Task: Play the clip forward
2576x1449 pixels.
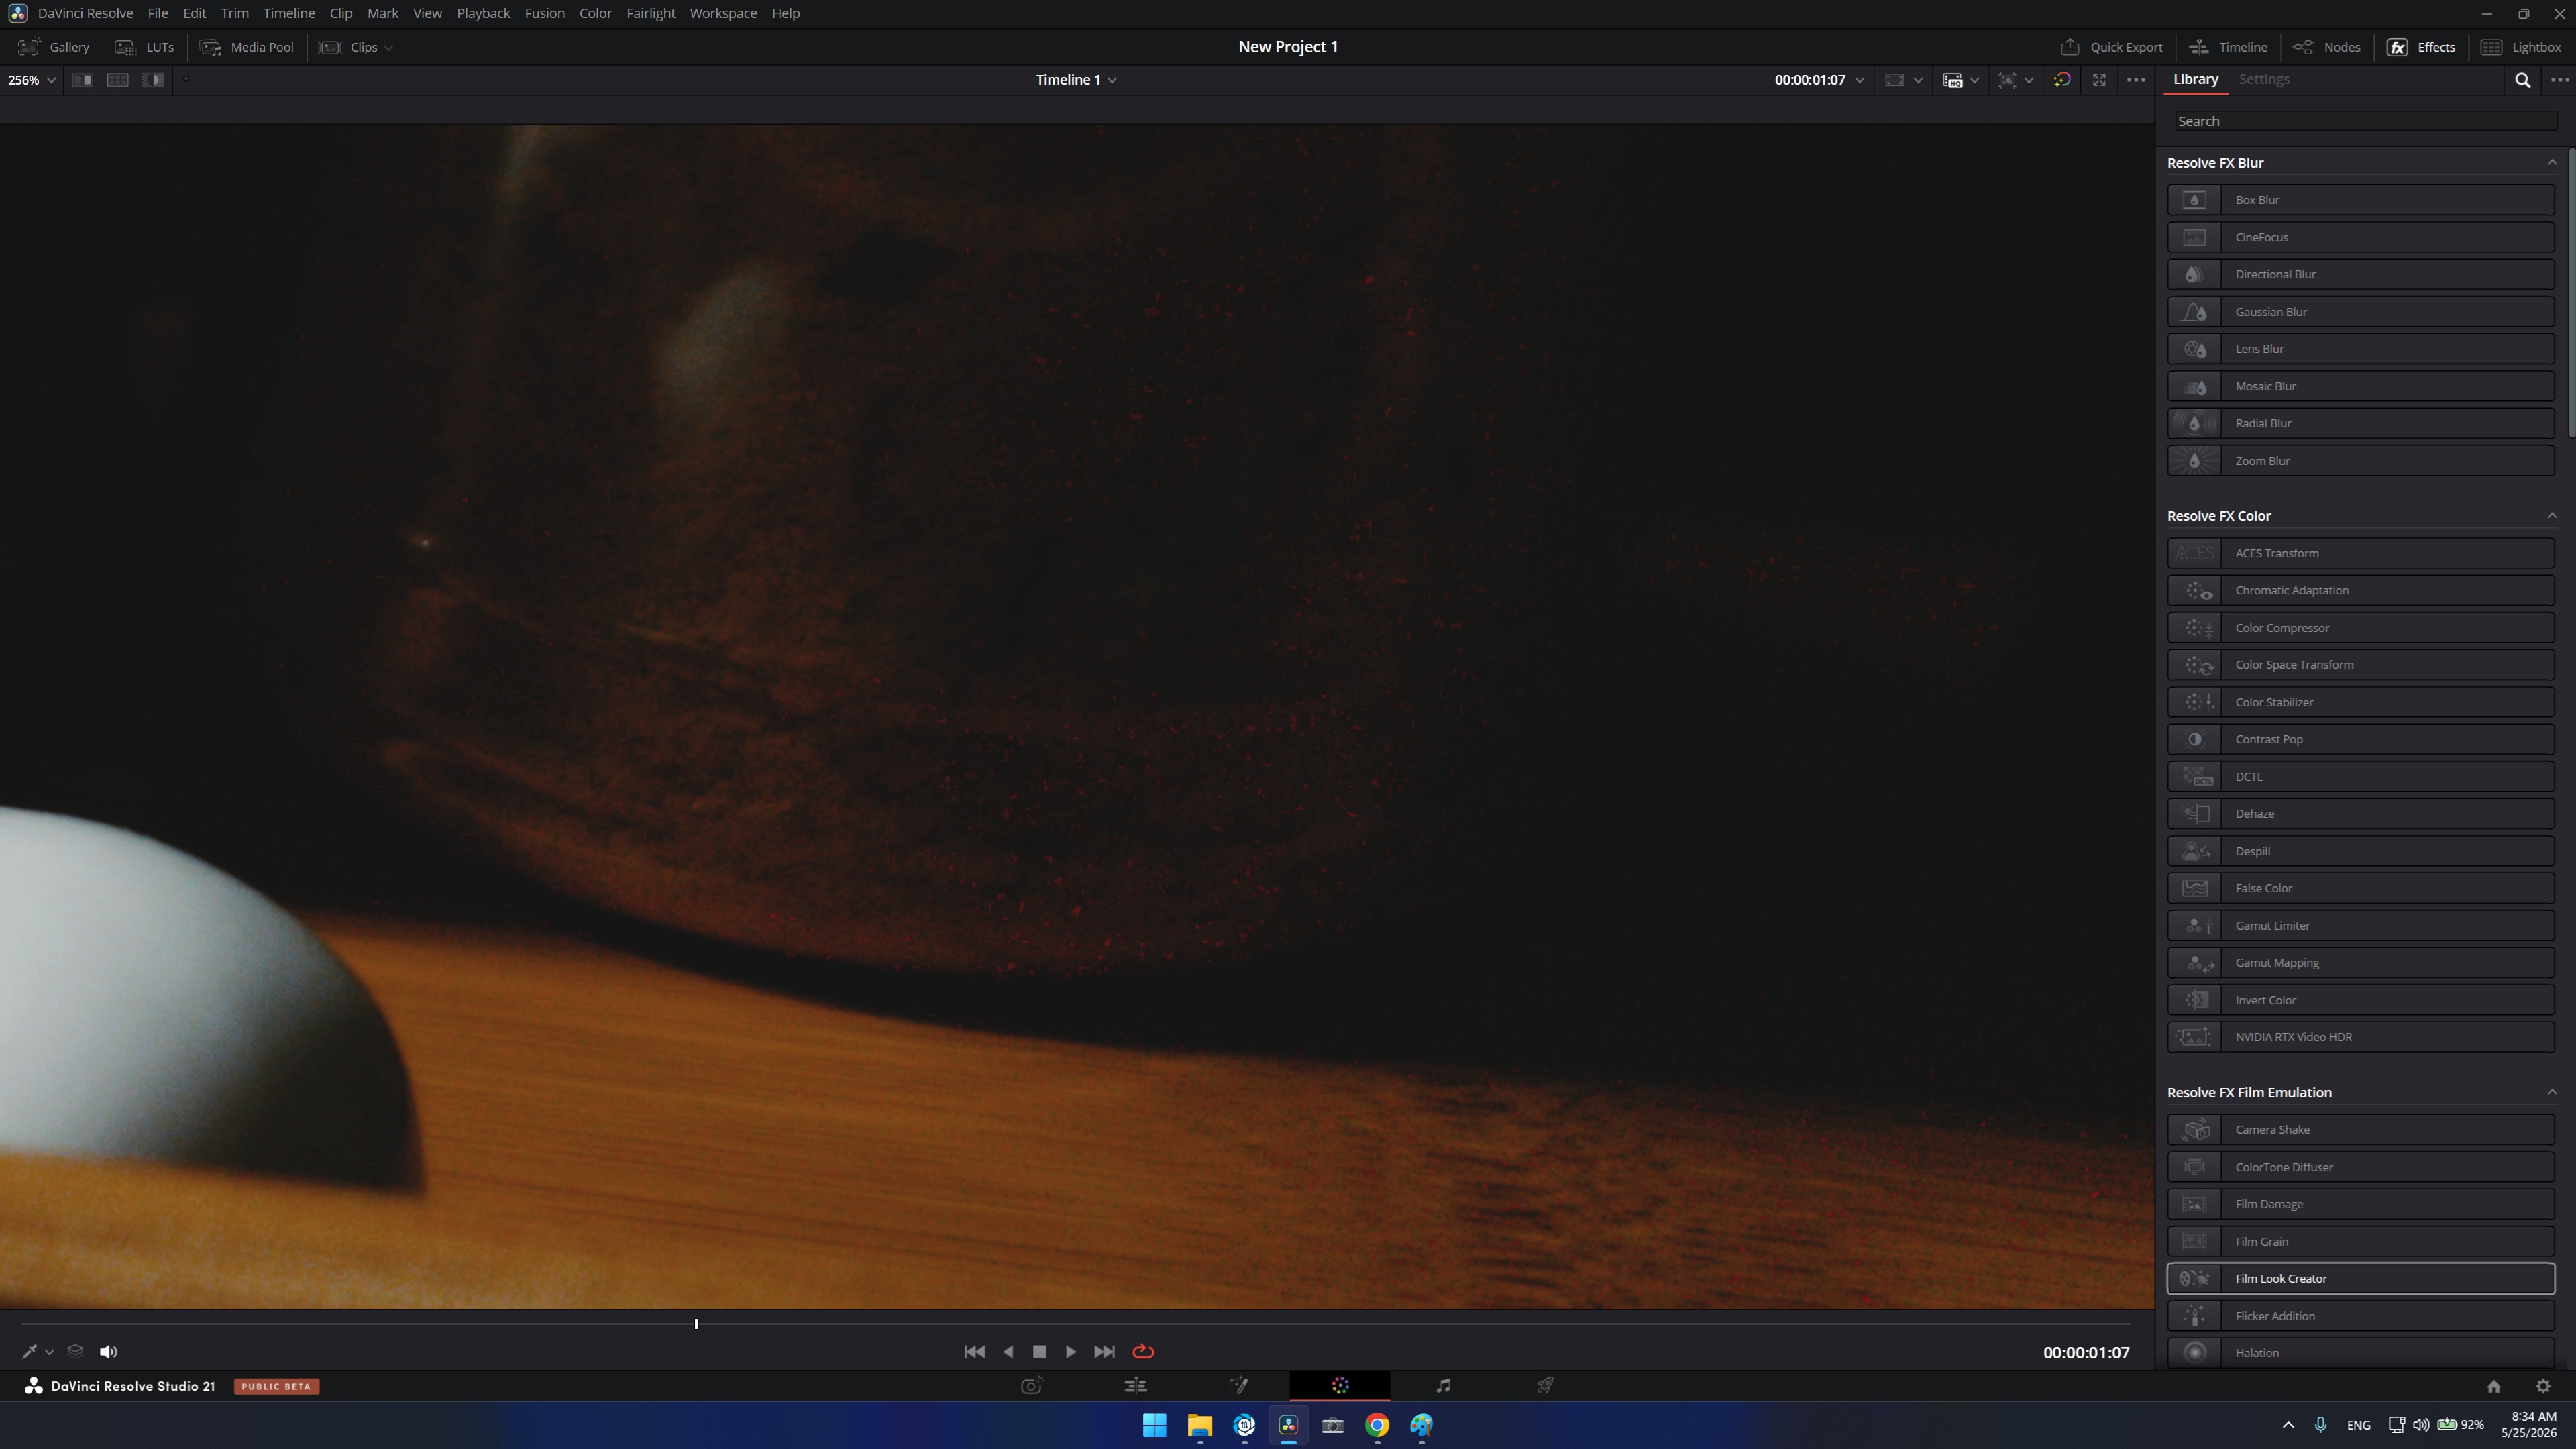Action: (x=1071, y=1352)
